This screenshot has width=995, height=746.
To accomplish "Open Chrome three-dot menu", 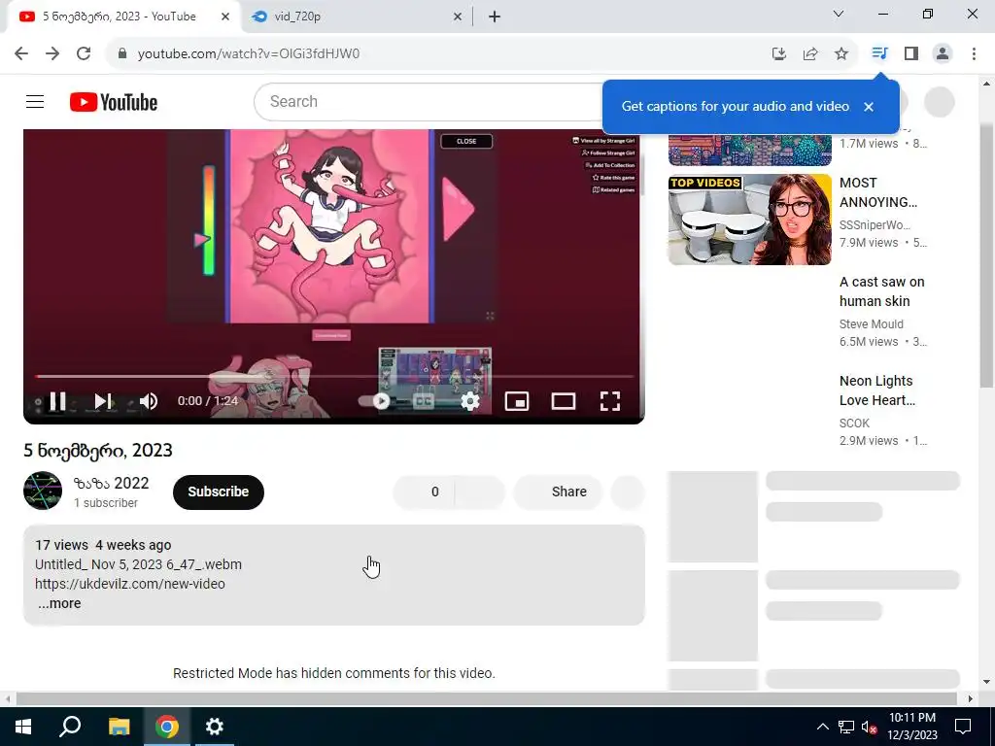I will point(974,53).
